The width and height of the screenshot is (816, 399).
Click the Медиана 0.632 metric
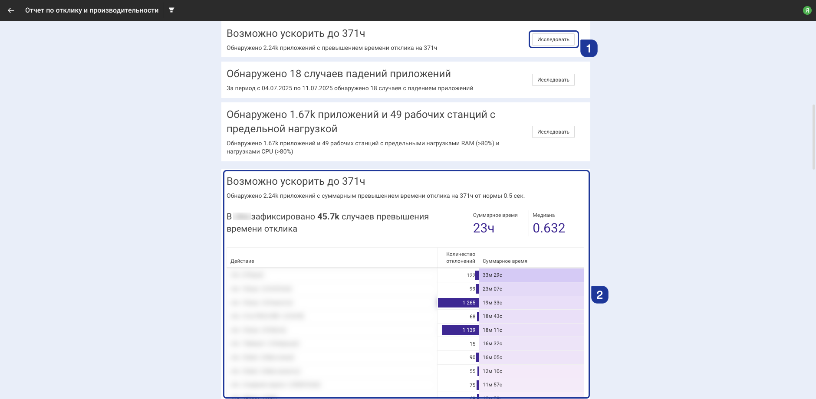click(549, 228)
